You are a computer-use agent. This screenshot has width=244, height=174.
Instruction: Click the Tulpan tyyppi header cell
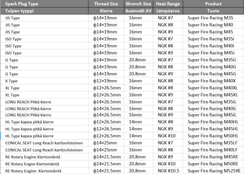[44, 11]
